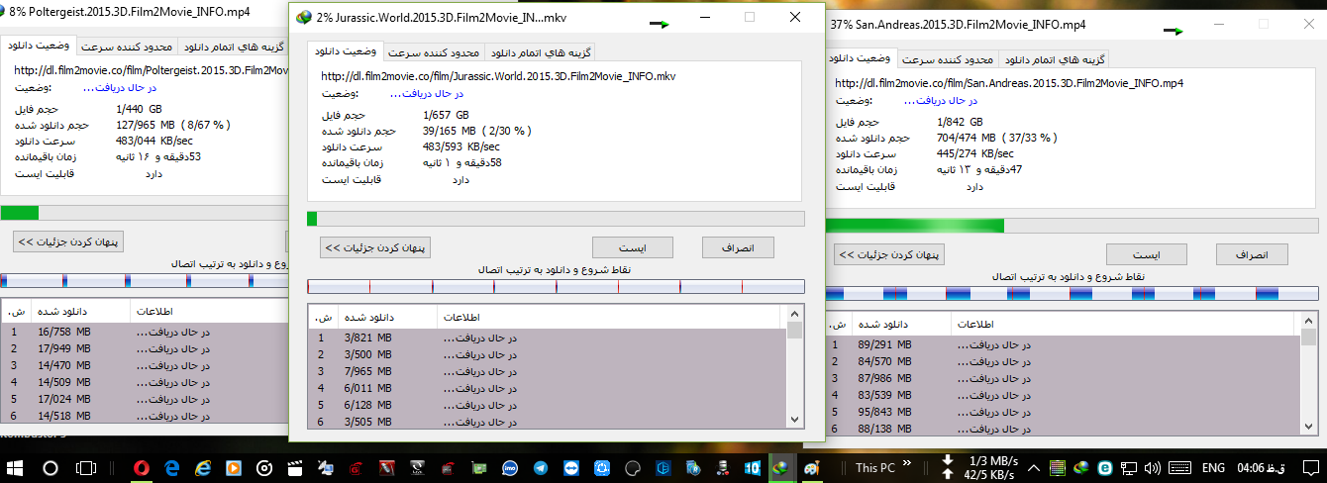1327x483 pixels.
Task: Open the This PC taskbar toolbar
Action: (874, 468)
